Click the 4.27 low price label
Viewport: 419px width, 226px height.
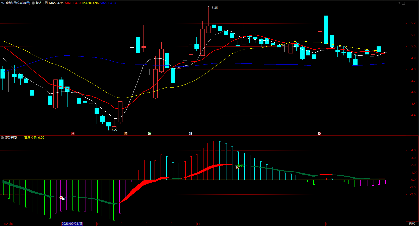115,130
